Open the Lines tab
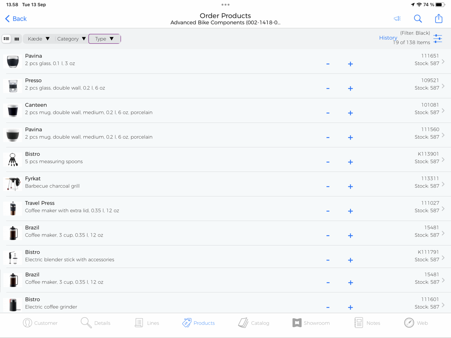 (x=147, y=323)
